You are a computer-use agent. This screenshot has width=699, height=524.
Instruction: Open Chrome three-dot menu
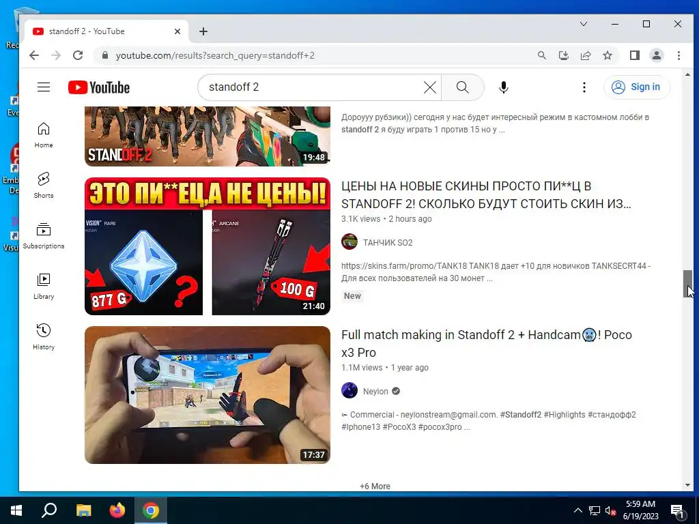(679, 55)
